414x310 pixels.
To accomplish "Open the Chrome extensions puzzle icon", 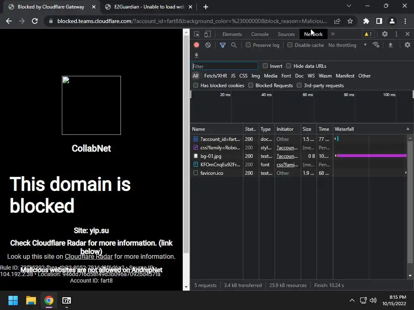I will coord(366,21).
